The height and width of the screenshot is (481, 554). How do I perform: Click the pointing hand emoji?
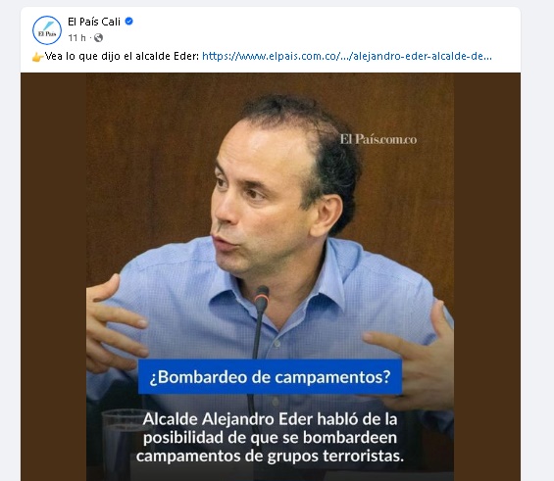pos(38,57)
